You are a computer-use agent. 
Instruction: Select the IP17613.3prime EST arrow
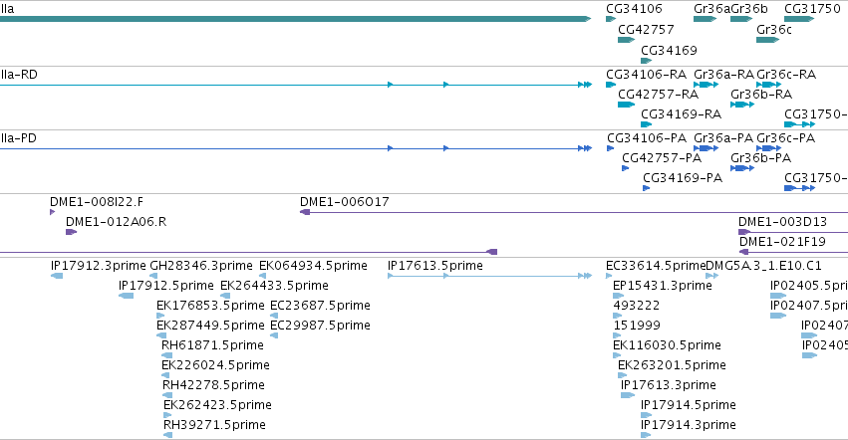pyautogui.click(x=628, y=395)
